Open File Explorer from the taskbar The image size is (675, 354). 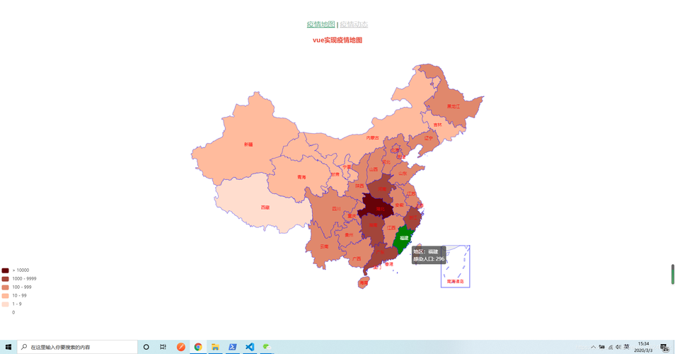215,347
